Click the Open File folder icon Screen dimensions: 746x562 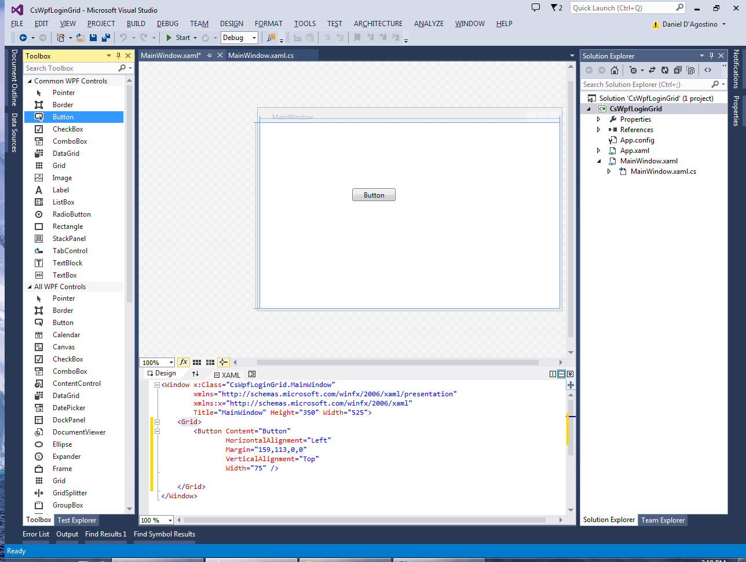point(80,38)
